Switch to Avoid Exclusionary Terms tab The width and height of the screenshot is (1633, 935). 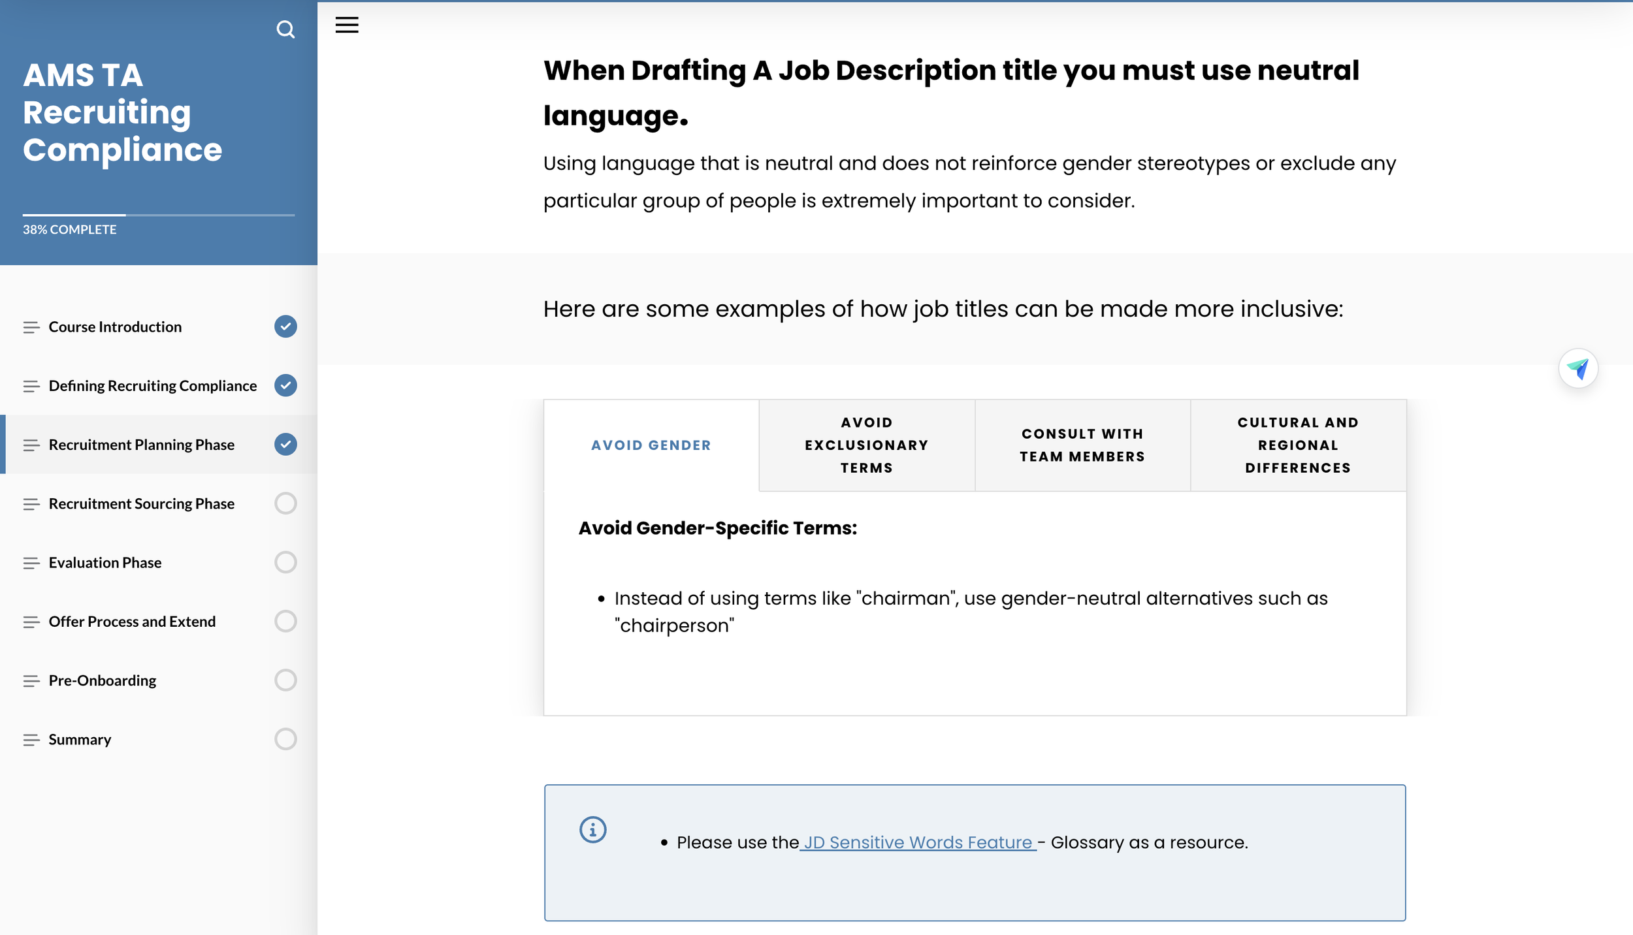click(x=866, y=445)
